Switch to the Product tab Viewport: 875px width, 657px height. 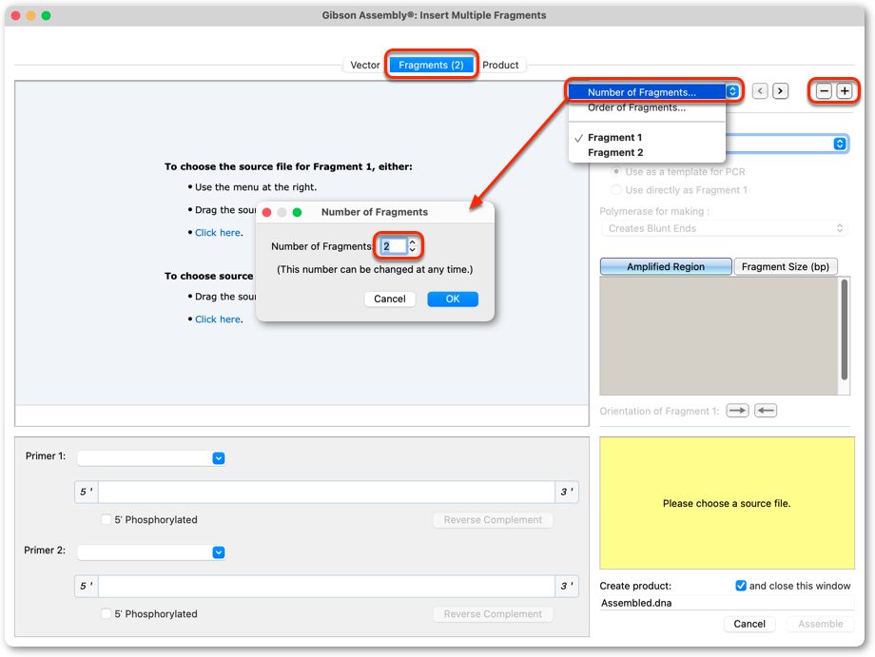[x=500, y=65]
